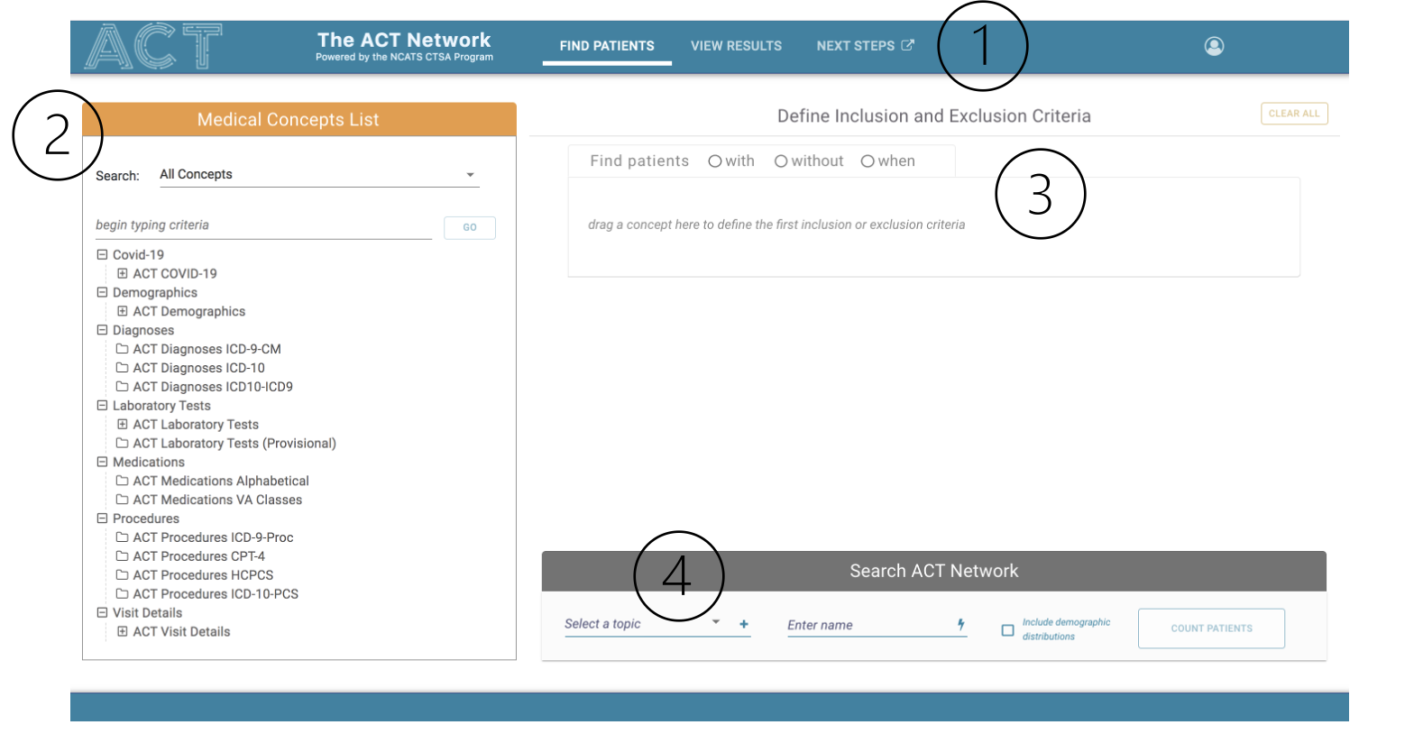This screenshot has width=1414, height=734.
Task: Click the Clear All button
Action: (x=1293, y=114)
